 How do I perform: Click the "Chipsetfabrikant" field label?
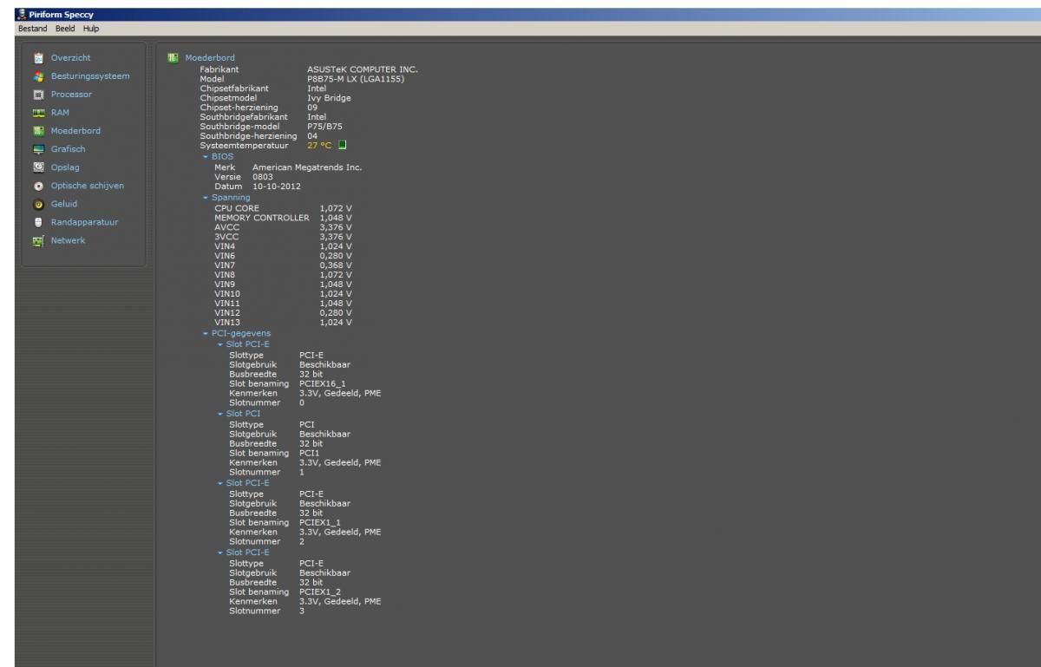234,88
